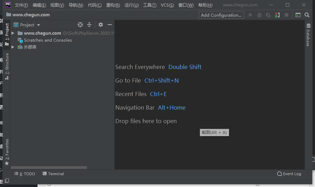Open the 窗口(W) menu
Image resolution: width=315 pixels, height=187 pixels.
point(186,5)
